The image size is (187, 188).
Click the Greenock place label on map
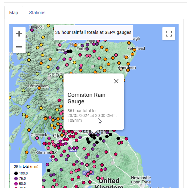click(x=39, y=135)
